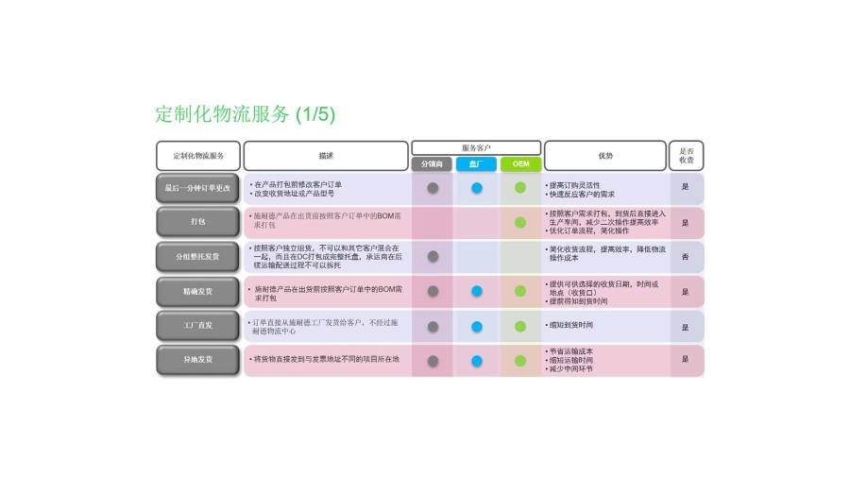Image resolution: width=850 pixels, height=478 pixels.
Task: Click the 是否收费 column header
Action: pos(686,156)
